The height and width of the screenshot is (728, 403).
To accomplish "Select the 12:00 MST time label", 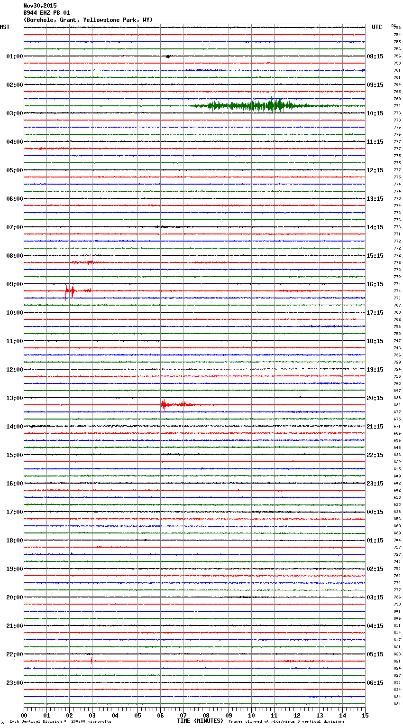I will [x=15, y=370].
